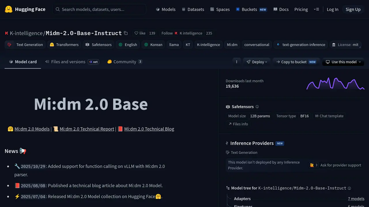
Task: Click the Hugging Face logo emoji
Action: click(x=9, y=9)
